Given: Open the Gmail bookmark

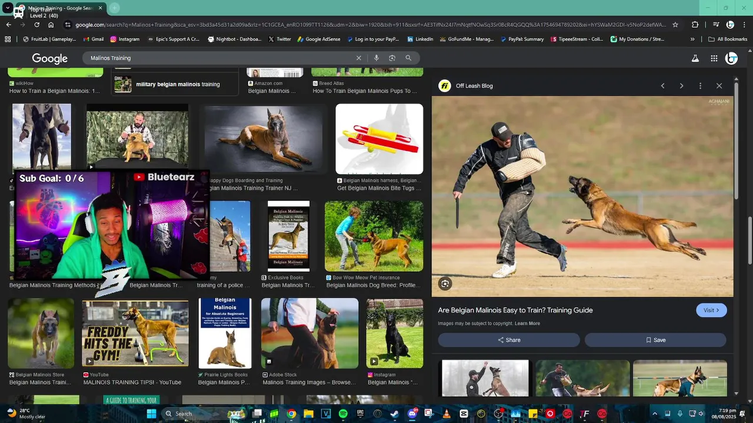Looking at the screenshot, I should click(93, 39).
